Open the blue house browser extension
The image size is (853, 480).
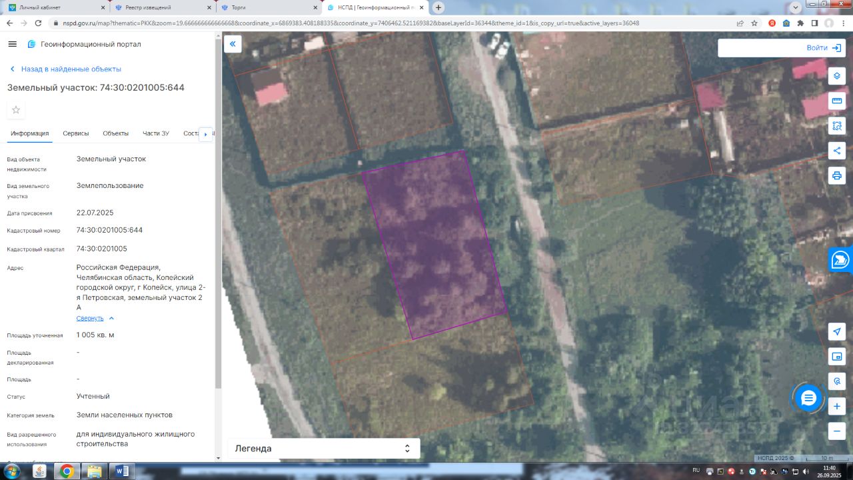coord(786,23)
